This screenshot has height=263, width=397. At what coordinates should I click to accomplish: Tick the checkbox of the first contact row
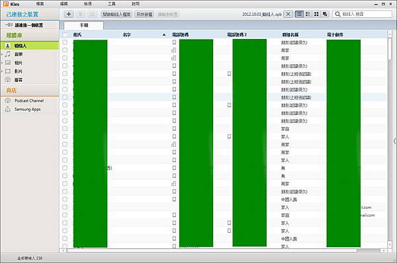[x=65, y=42]
